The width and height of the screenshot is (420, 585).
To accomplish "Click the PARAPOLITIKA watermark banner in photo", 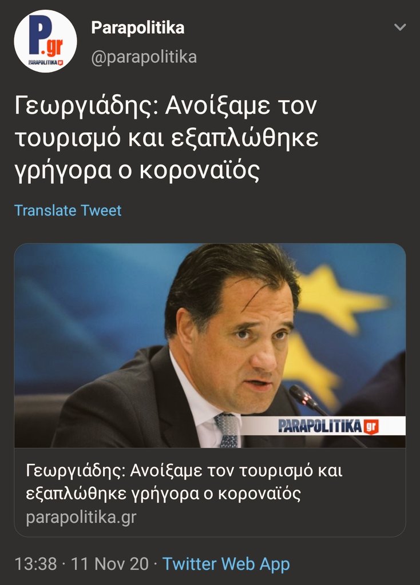I will [x=323, y=426].
